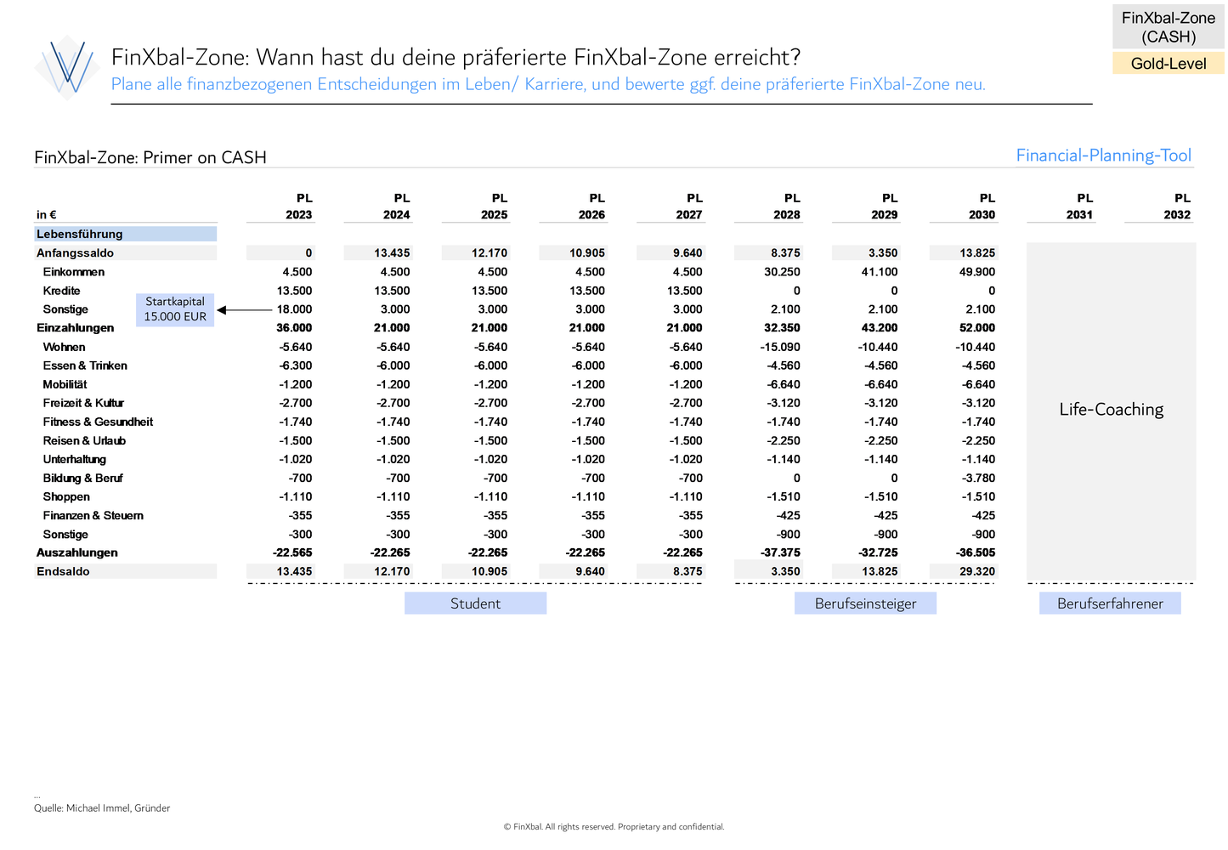1228x850 pixels.
Task: Click the 'Finanzen & Steuern' row label
Action: point(93,515)
